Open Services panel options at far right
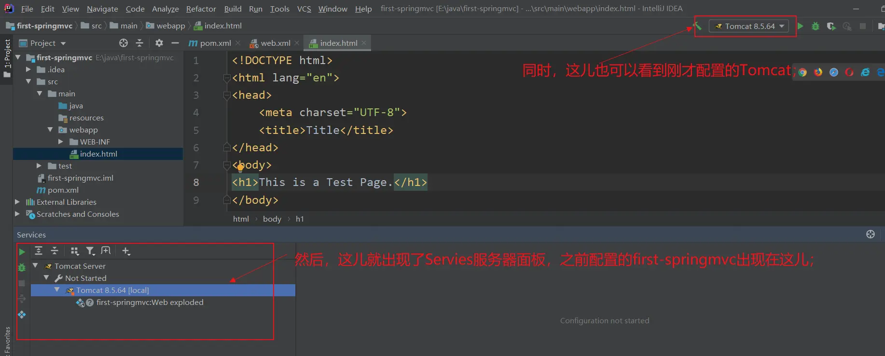The height and width of the screenshot is (356, 885). point(871,234)
